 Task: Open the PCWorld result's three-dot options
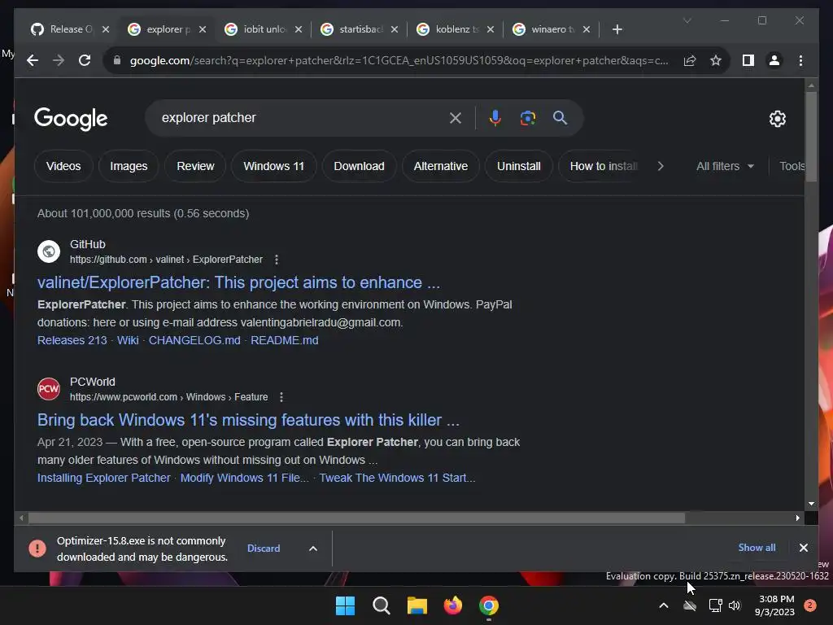281,397
